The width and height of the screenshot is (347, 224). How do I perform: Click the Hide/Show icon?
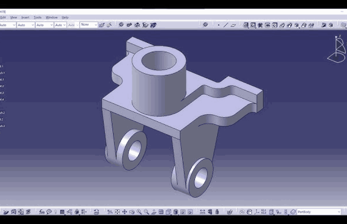tap(183, 212)
